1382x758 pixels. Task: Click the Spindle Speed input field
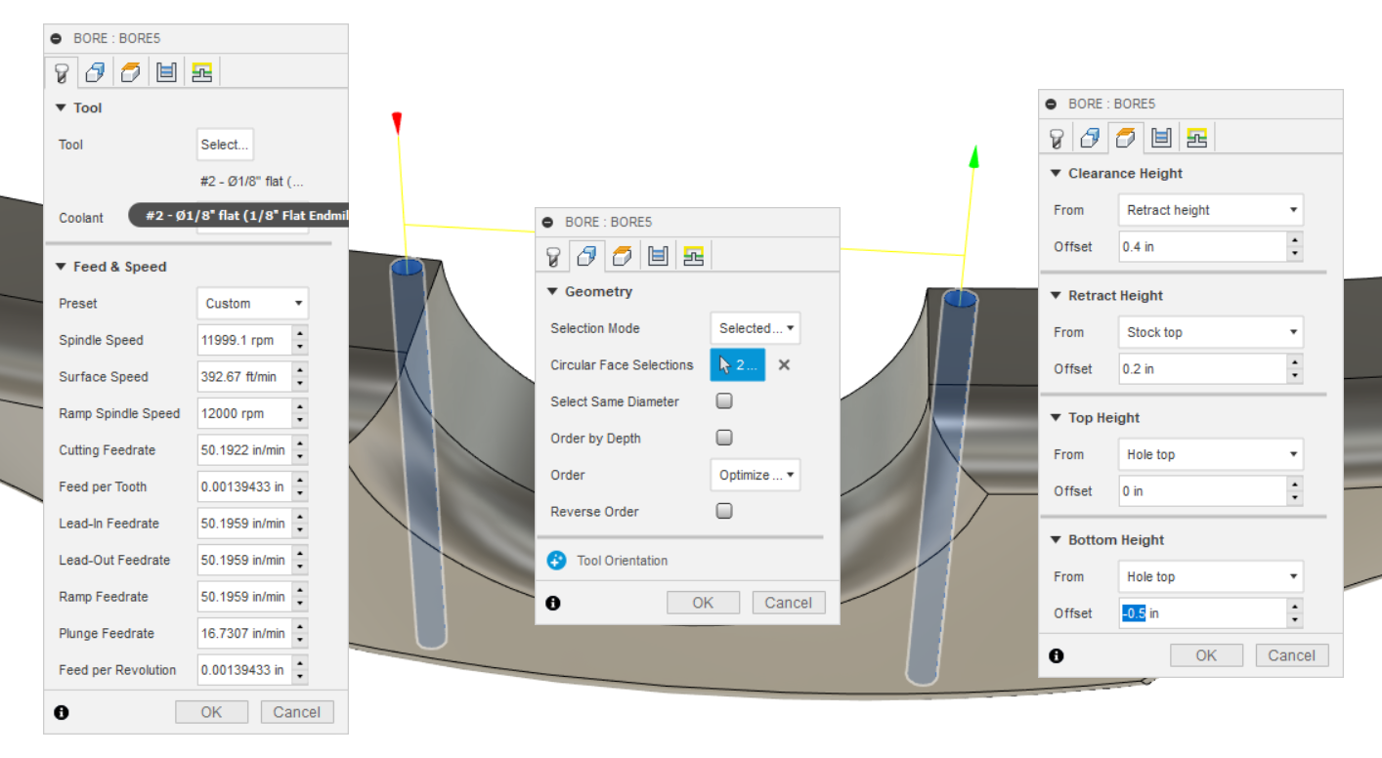coord(244,340)
